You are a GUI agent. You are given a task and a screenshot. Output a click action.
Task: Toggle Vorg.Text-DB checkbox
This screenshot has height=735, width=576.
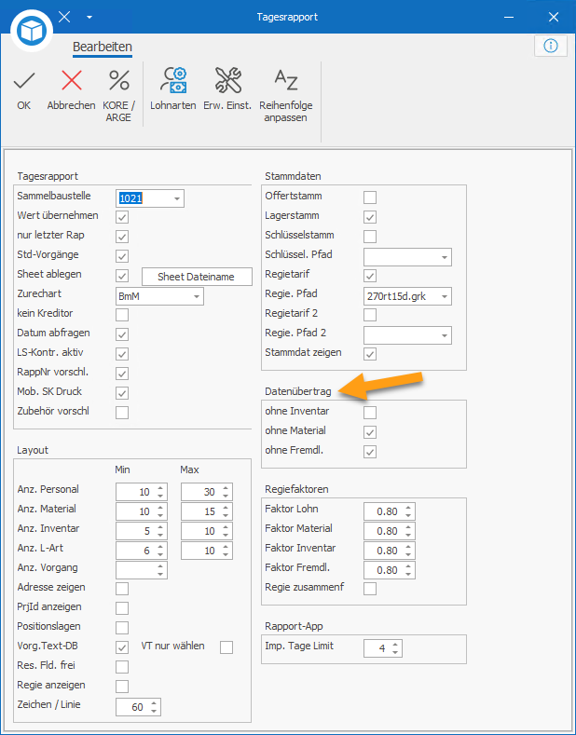[x=122, y=647]
